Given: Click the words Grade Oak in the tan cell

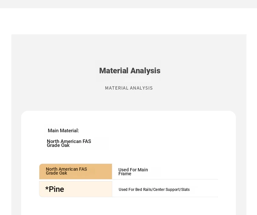Looking at the screenshot, I should [x=56, y=173].
